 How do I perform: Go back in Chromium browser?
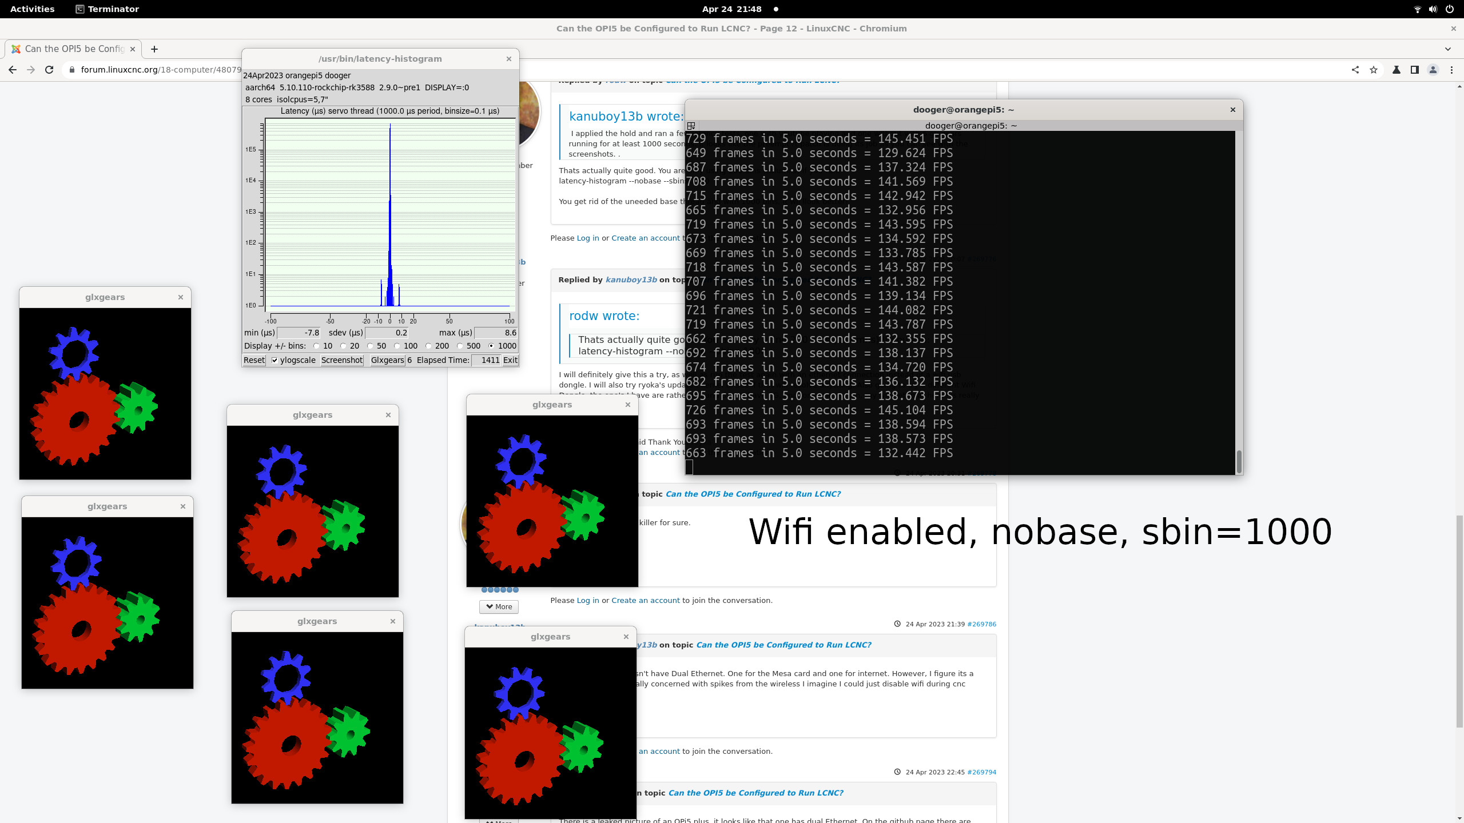pos(13,70)
